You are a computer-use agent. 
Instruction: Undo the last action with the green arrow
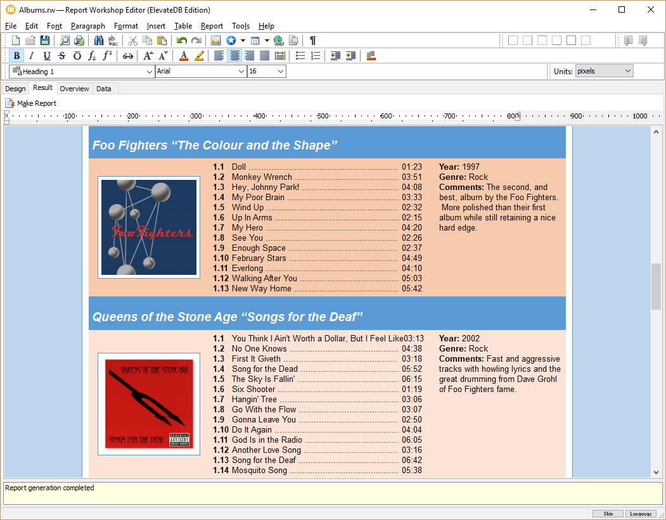[x=182, y=41]
